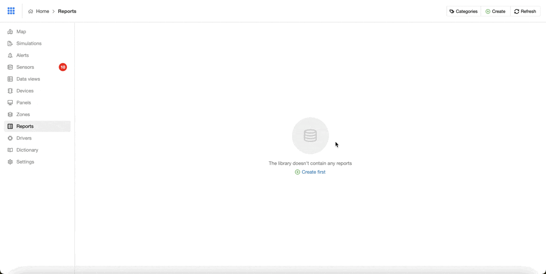546x274 pixels.
Task: Open Sensors section
Action: pos(37,67)
